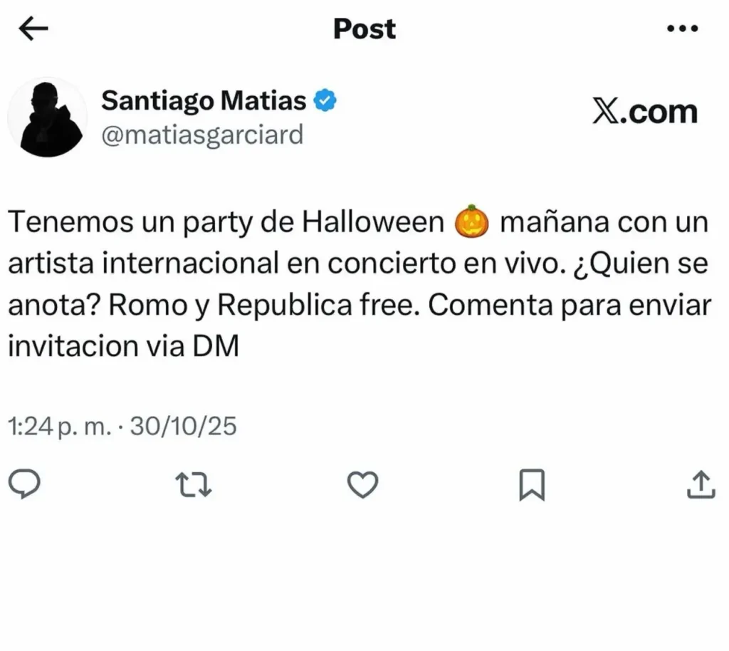
Task: Like the post with the heart
Action: click(x=362, y=485)
